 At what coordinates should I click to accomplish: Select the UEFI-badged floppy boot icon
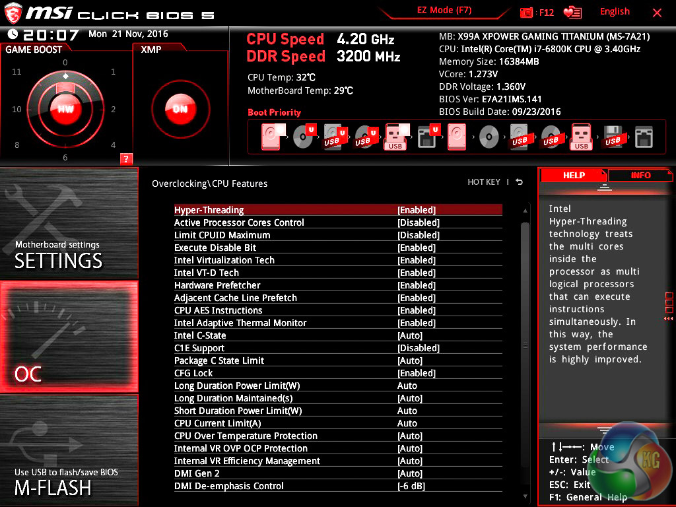tap(429, 137)
